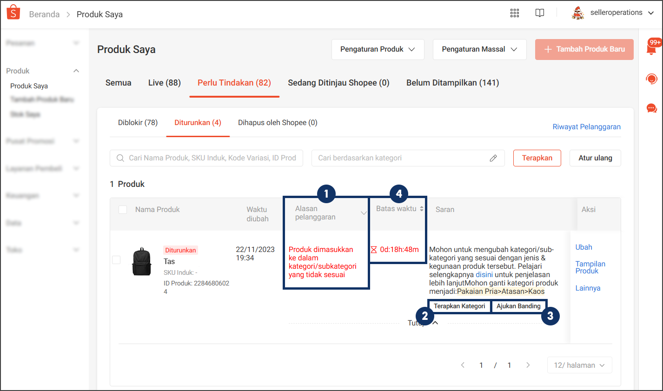Click the pencil icon in category search
Screen dimensions: 663x391
pos(493,158)
